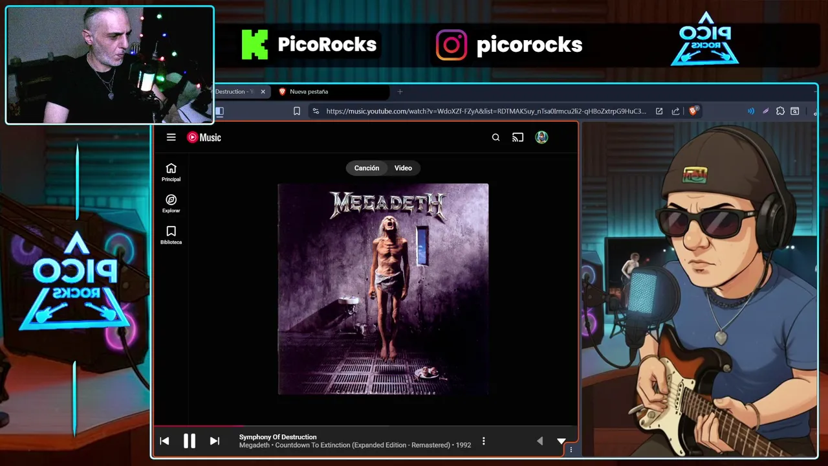Image resolution: width=828 pixels, height=466 pixels.
Task: Open a new browser tab
Action: pyautogui.click(x=400, y=92)
